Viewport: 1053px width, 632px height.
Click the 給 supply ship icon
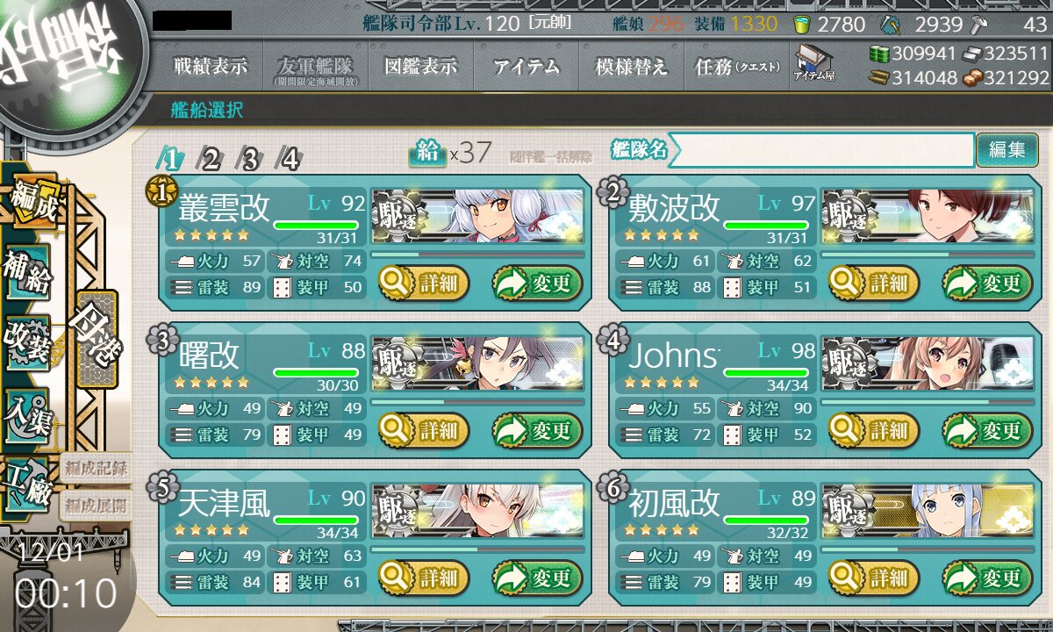point(427,153)
